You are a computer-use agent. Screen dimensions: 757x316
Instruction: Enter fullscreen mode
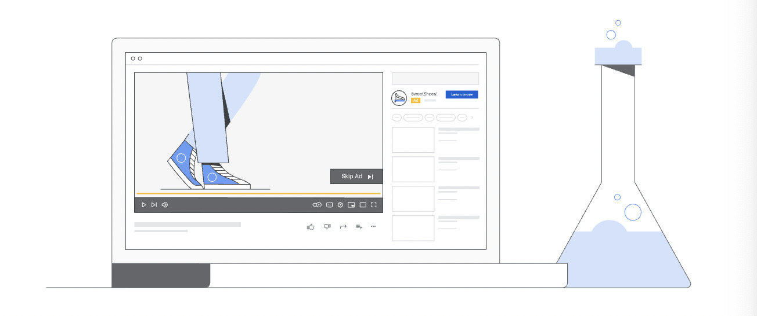(374, 205)
